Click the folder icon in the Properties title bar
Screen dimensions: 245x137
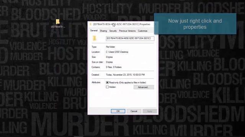[x=90, y=24]
